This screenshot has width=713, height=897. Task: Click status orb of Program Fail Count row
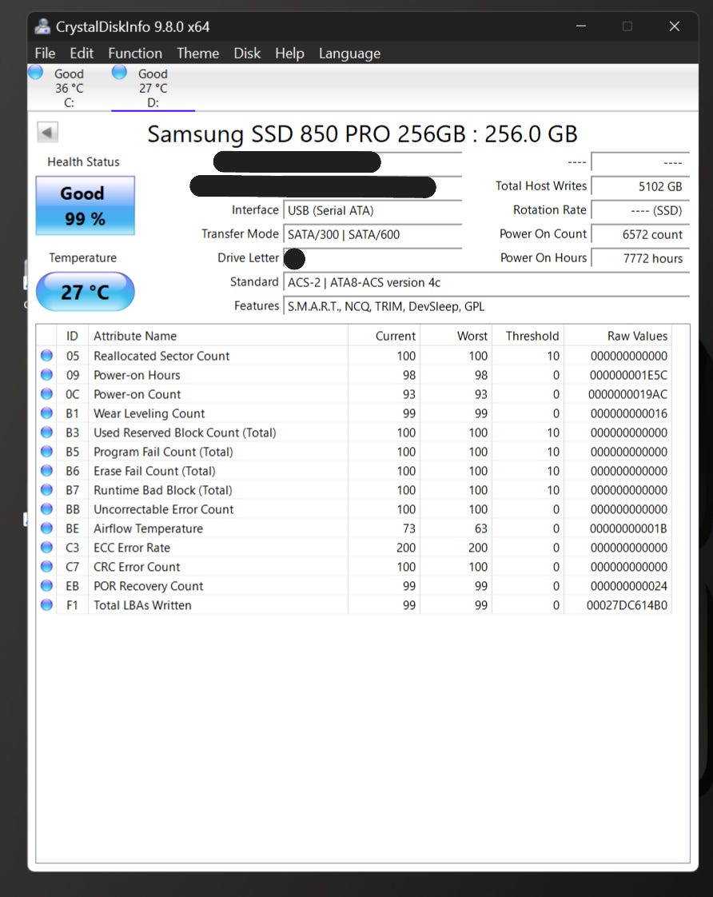pos(47,452)
